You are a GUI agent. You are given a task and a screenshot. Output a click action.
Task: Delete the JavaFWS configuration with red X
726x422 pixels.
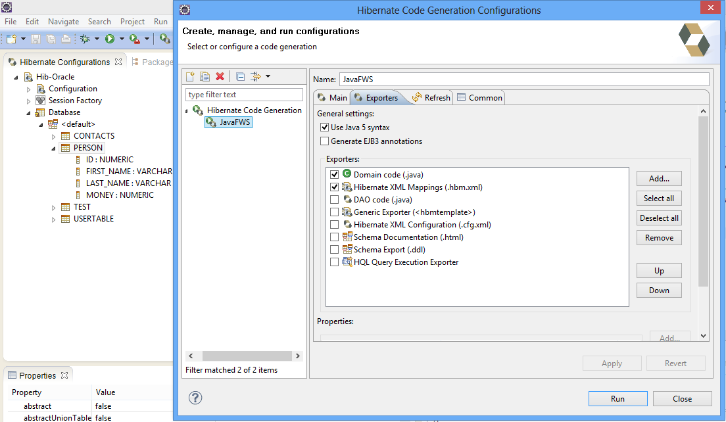tap(219, 76)
